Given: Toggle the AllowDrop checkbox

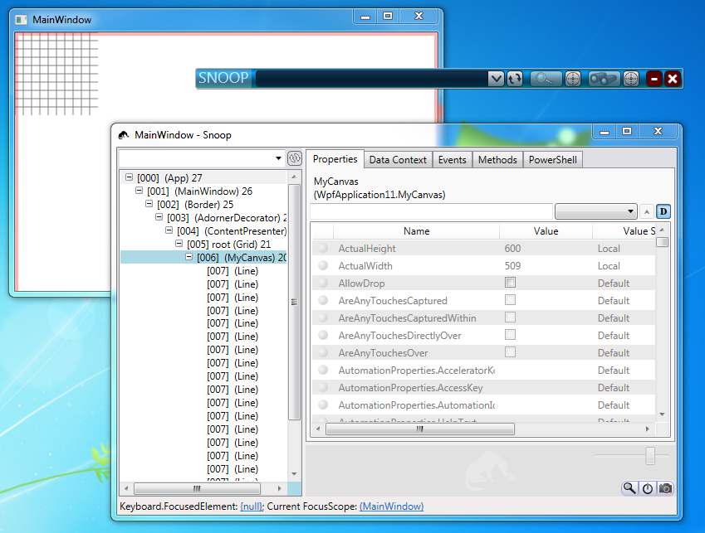Looking at the screenshot, I should 510,283.
